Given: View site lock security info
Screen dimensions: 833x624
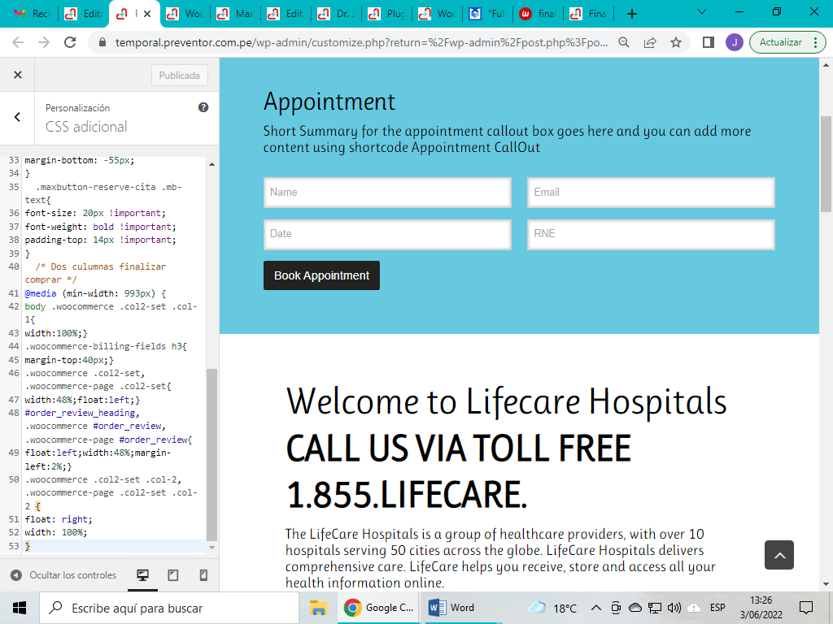Looking at the screenshot, I should (x=102, y=42).
